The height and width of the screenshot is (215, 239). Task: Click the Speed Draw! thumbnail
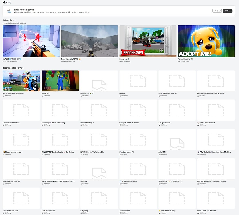pos(148,41)
